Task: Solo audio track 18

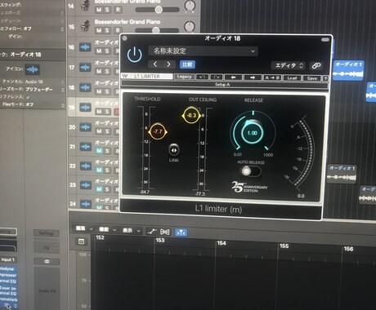Action: click(x=107, y=91)
